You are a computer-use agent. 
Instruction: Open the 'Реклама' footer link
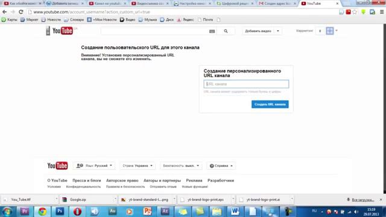(194, 181)
